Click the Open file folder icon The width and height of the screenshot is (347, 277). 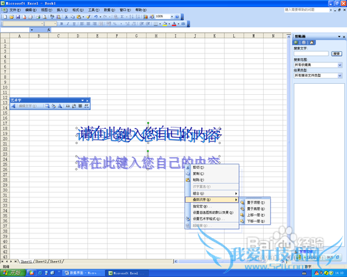[x=12, y=17]
